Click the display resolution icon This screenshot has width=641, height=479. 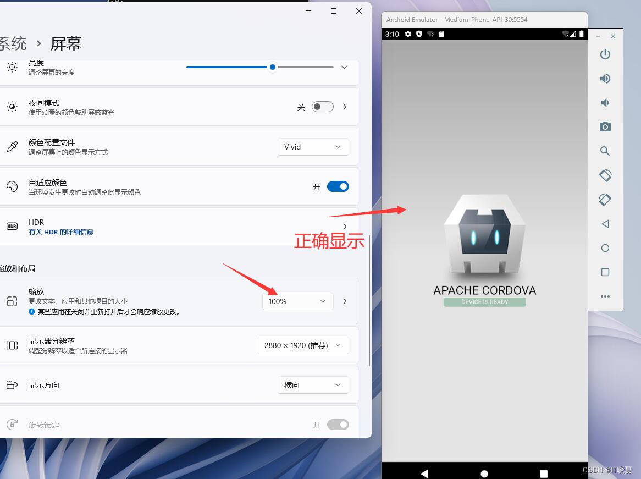pyautogui.click(x=12, y=345)
